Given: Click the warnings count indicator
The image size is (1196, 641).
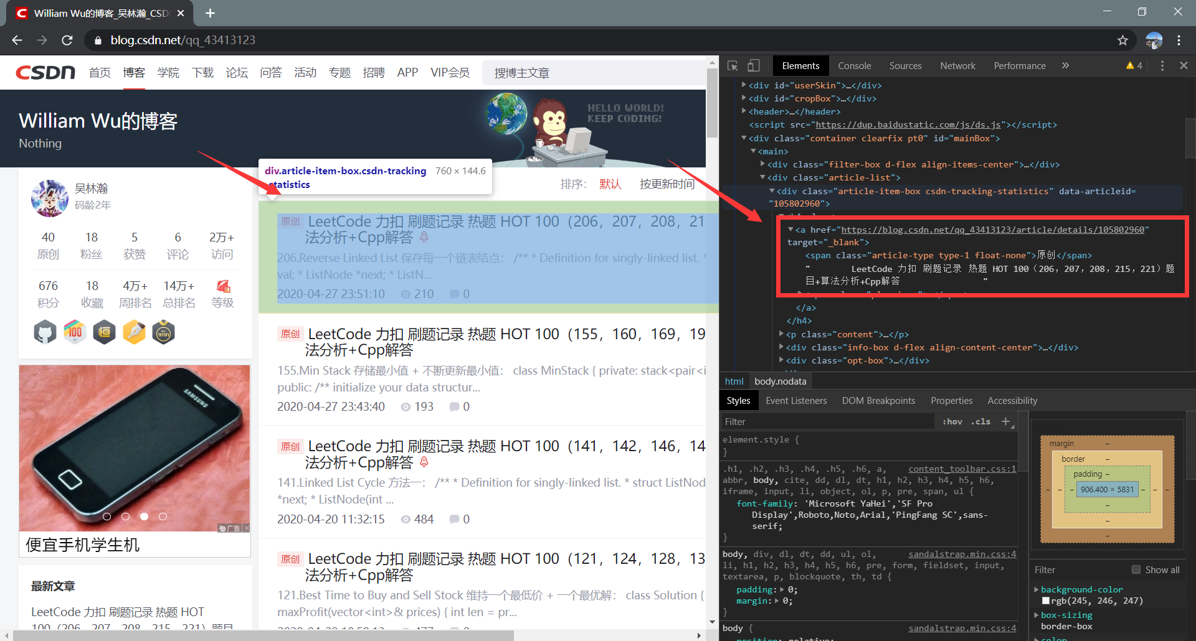Looking at the screenshot, I should pyautogui.click(x=1134, y=65).
